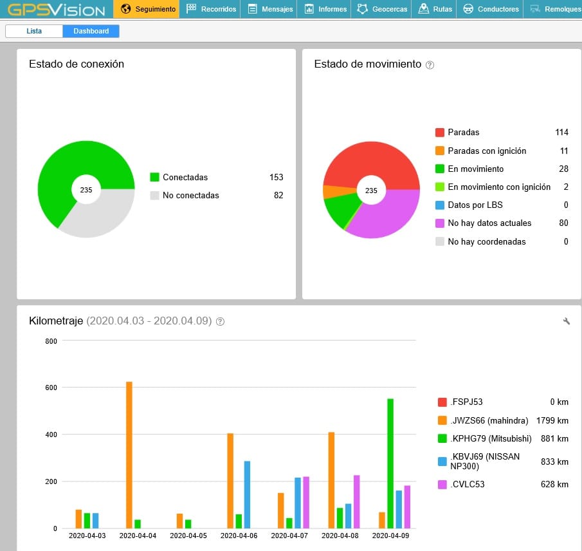Open Kilometraje chart settings wrench

tap(567, 321)
